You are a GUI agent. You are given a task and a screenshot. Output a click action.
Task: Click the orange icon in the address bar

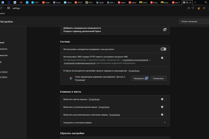199,8
